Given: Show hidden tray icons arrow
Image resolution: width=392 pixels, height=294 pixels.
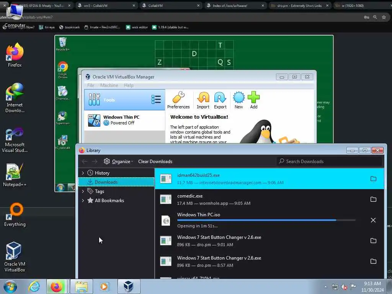Looking at the screenshot, I should [325, 287].
